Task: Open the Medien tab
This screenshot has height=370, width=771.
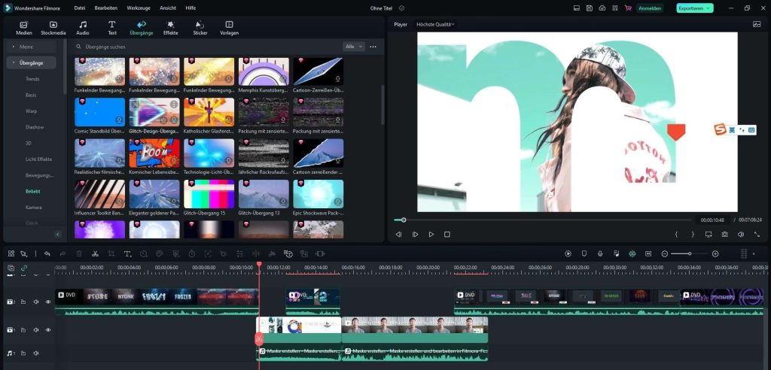Action: click(23, 28)
